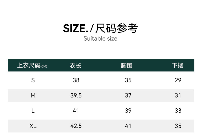Click the 胸围 value 39 for size L

pos(128,111)
